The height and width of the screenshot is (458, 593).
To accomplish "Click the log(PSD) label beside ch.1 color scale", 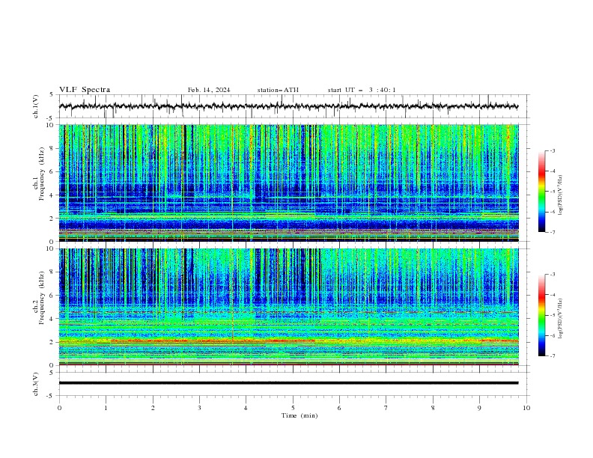I will click(x=561, y=195).
